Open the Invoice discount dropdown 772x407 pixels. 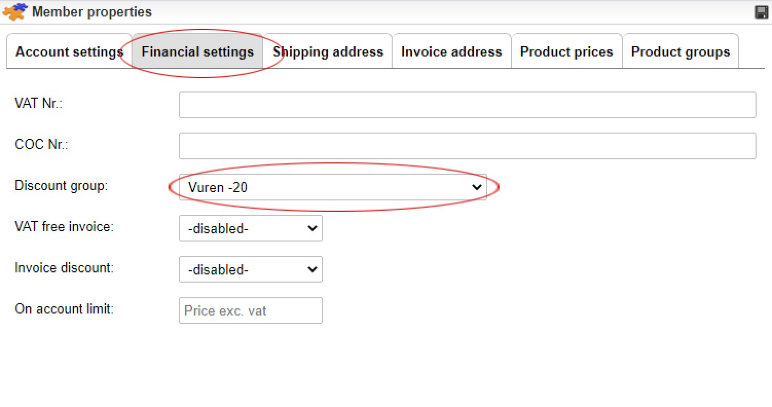click(x=312, y=269)
